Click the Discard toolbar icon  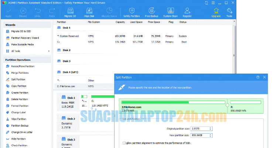[23, 13]
